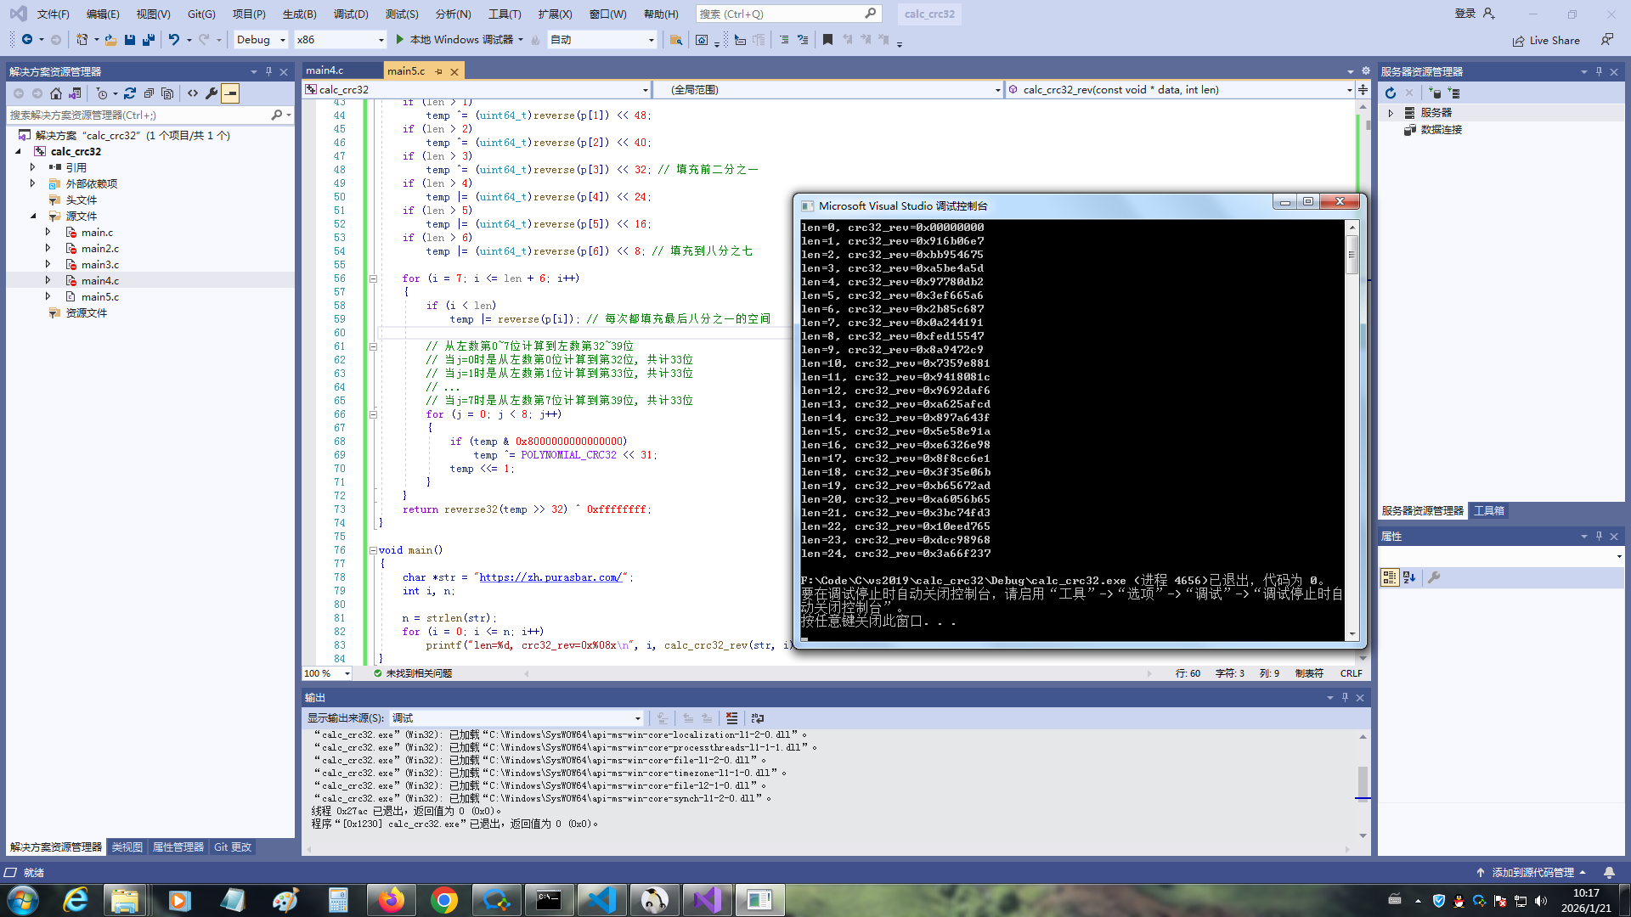Screen dimensions: 1631x917
Task: Toggle pin on the main5.c tab
Action: click(439, 71)
